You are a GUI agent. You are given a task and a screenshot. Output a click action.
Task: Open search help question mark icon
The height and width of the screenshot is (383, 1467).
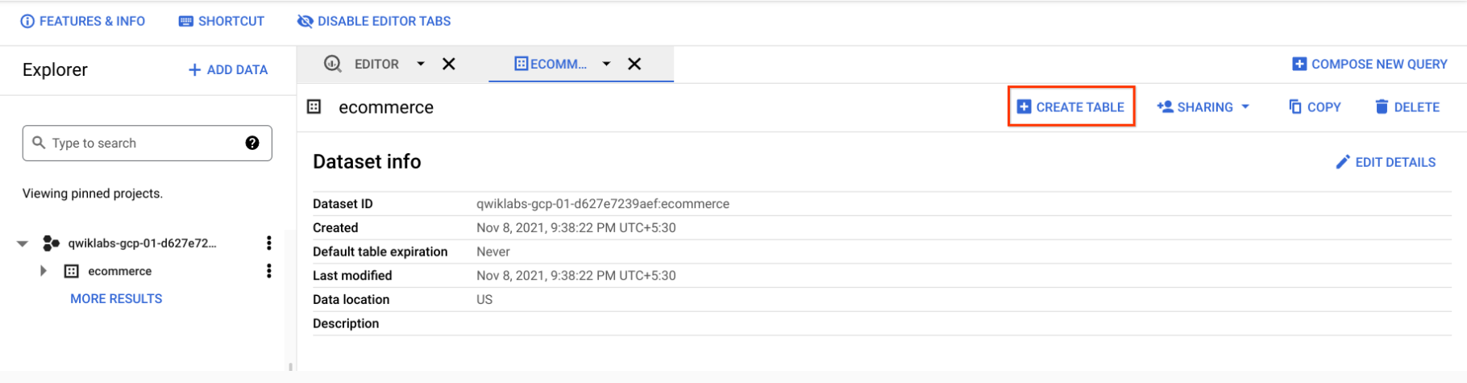(252, 143)
